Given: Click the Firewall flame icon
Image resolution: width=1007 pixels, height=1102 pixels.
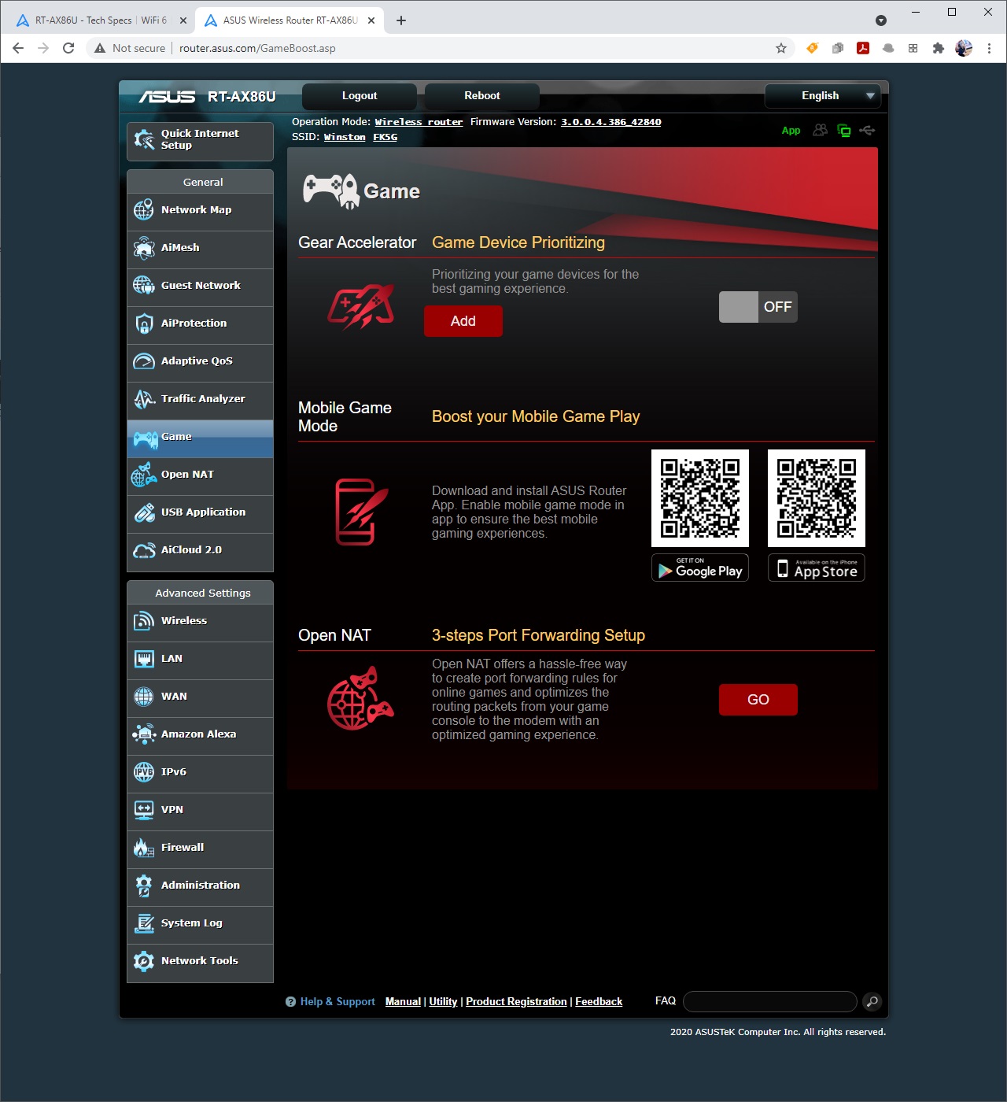Looking at the screenshot, I should coord(144,848).
